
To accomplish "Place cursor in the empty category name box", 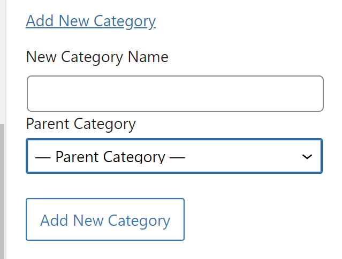I will [x=175, y=94].
